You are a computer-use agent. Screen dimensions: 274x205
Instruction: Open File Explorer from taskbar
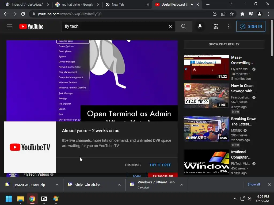(x=20, y=199)
